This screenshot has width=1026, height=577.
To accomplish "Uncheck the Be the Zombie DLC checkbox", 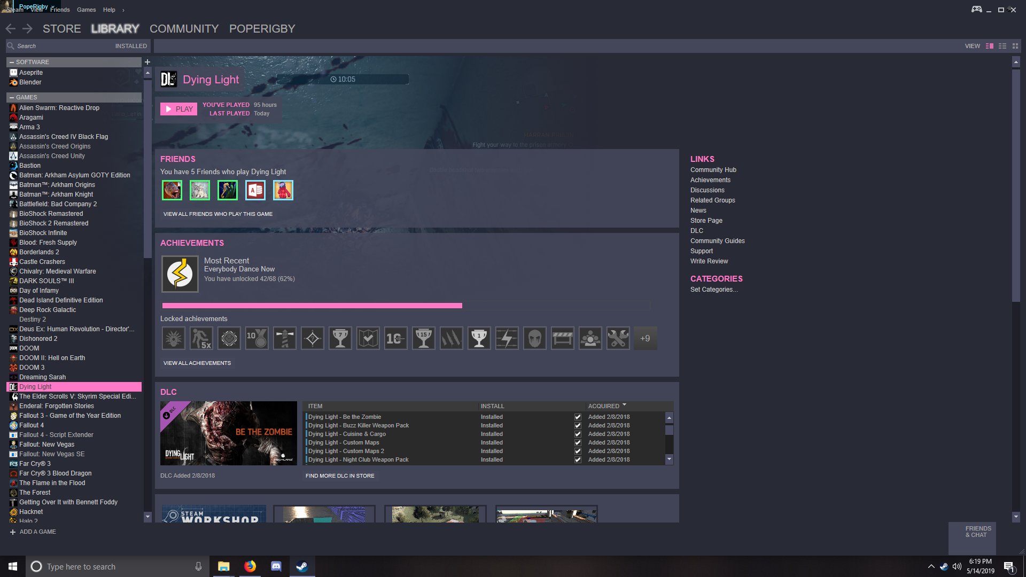I will (x=578, y=417).
